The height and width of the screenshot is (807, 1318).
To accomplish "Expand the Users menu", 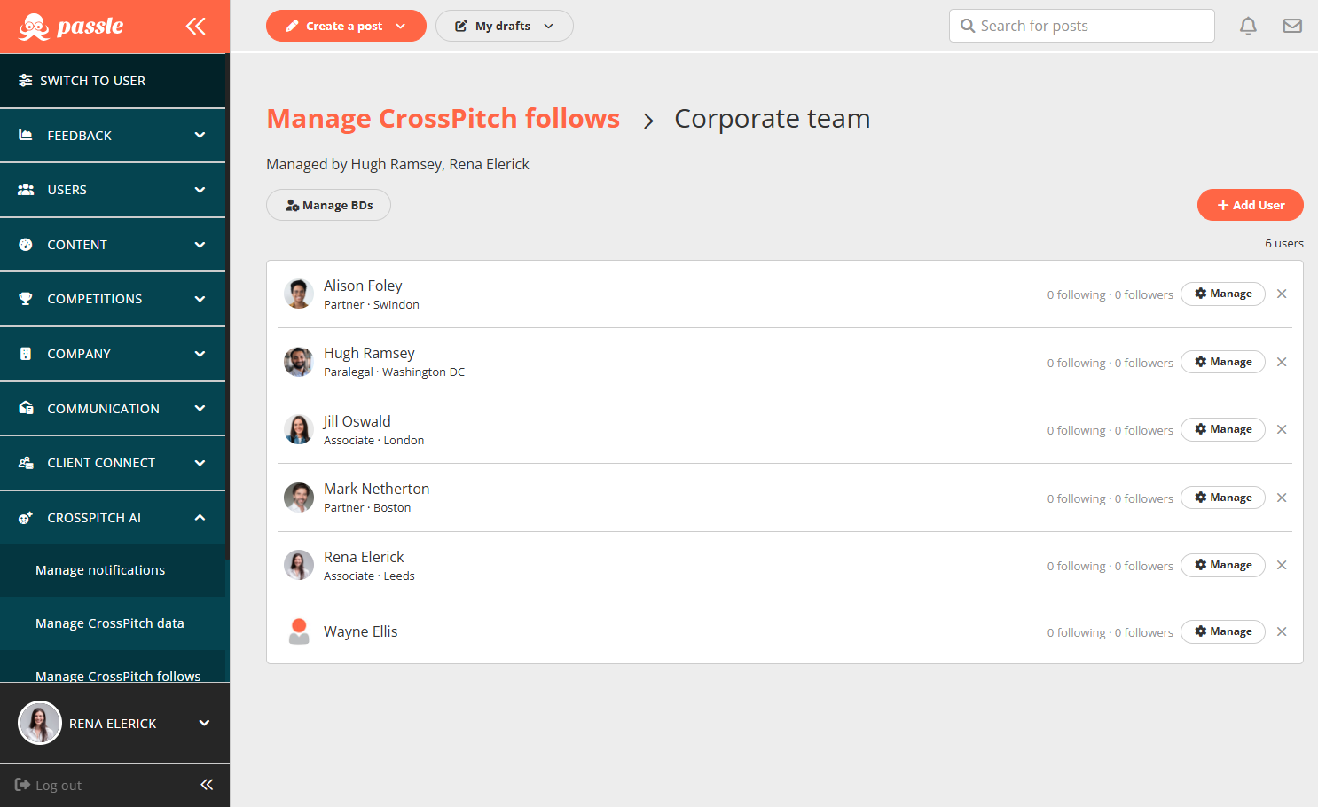I will [x=113, y=190].
